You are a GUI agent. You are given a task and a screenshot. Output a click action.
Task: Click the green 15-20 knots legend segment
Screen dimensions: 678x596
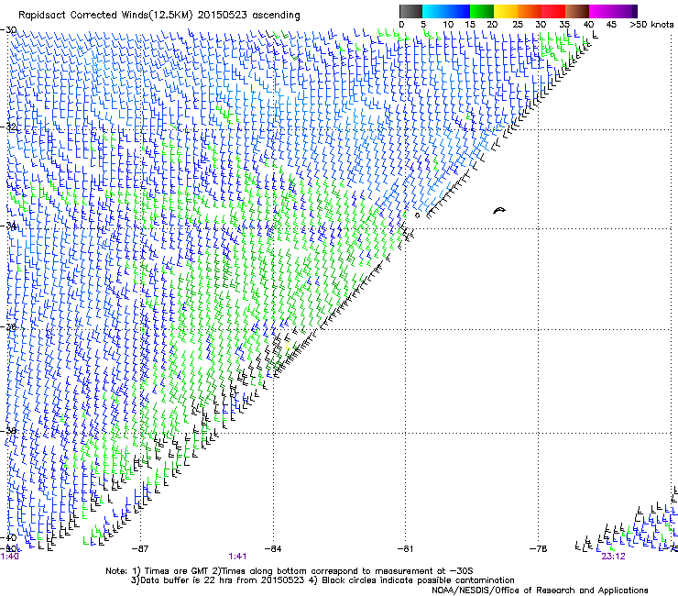[x=482, y=11]
